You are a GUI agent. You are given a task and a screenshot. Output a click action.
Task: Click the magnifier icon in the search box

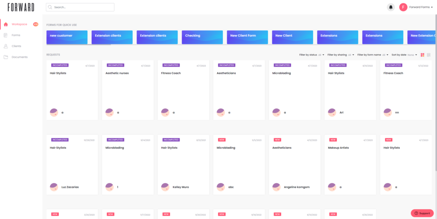click(x=50, y=7)
